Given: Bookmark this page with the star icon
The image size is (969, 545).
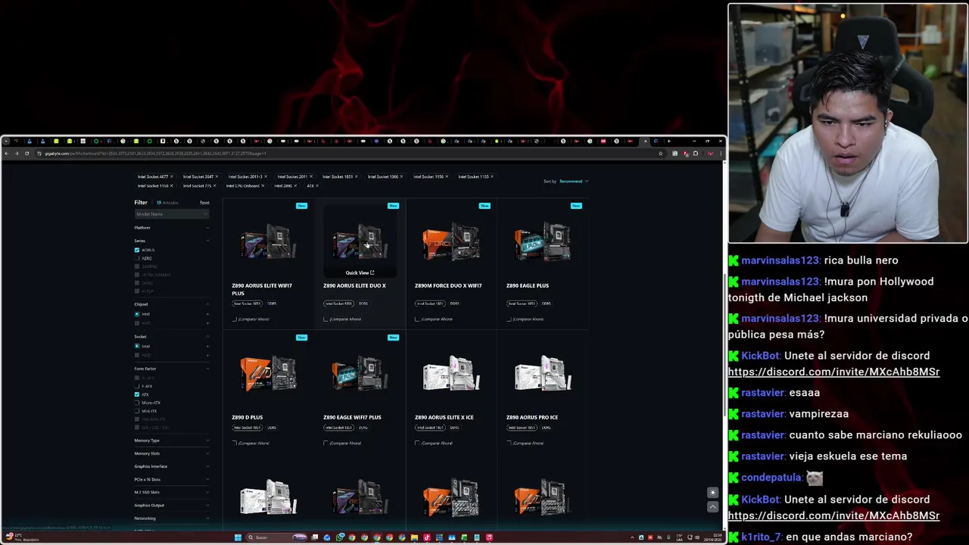Looking at the screenshot, I should tap(660, 154).
